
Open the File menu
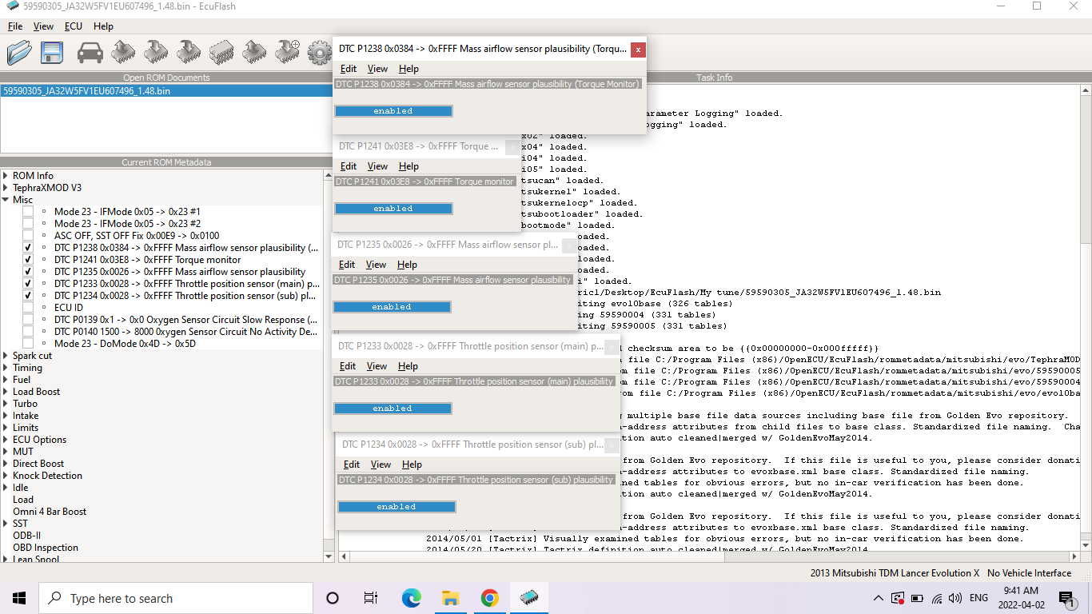(15, 26)
